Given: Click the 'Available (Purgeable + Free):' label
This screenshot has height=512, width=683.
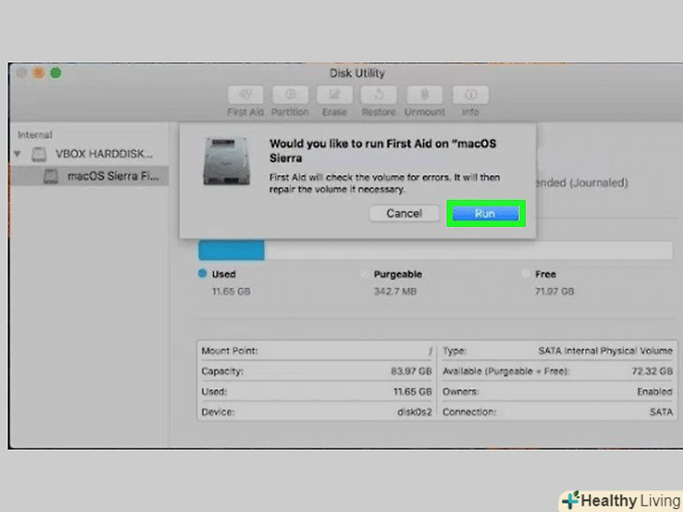Looking at the screenshot, I should tap(507, 371).
